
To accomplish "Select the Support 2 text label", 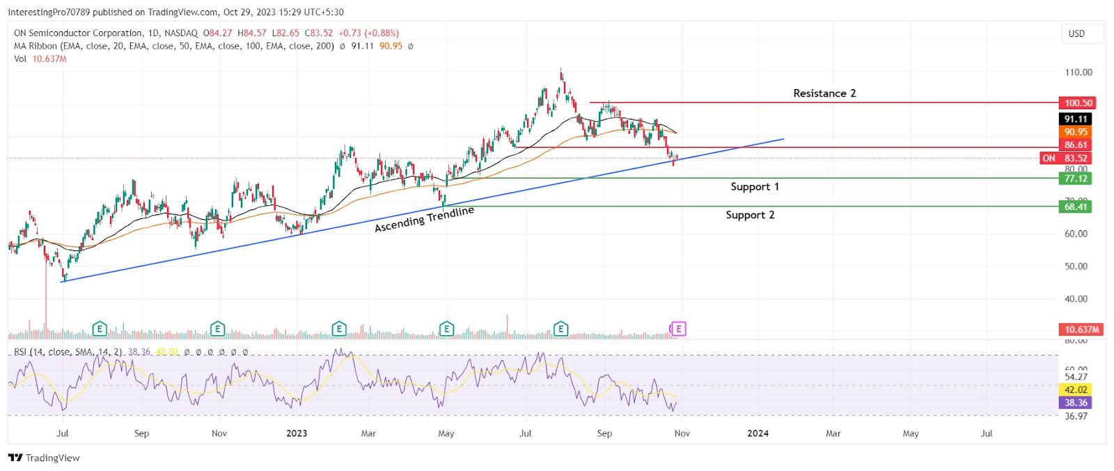I will pos(750,215).
